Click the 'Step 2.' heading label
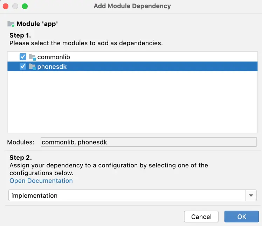Image resolution: width=262 pixels, height=226 pixels. tap(21, 158)
